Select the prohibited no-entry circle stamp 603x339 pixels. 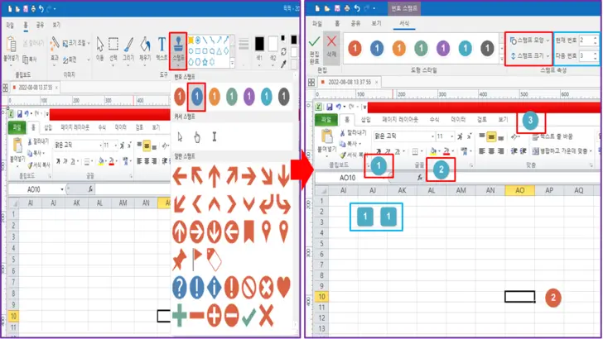click(248, 287)
